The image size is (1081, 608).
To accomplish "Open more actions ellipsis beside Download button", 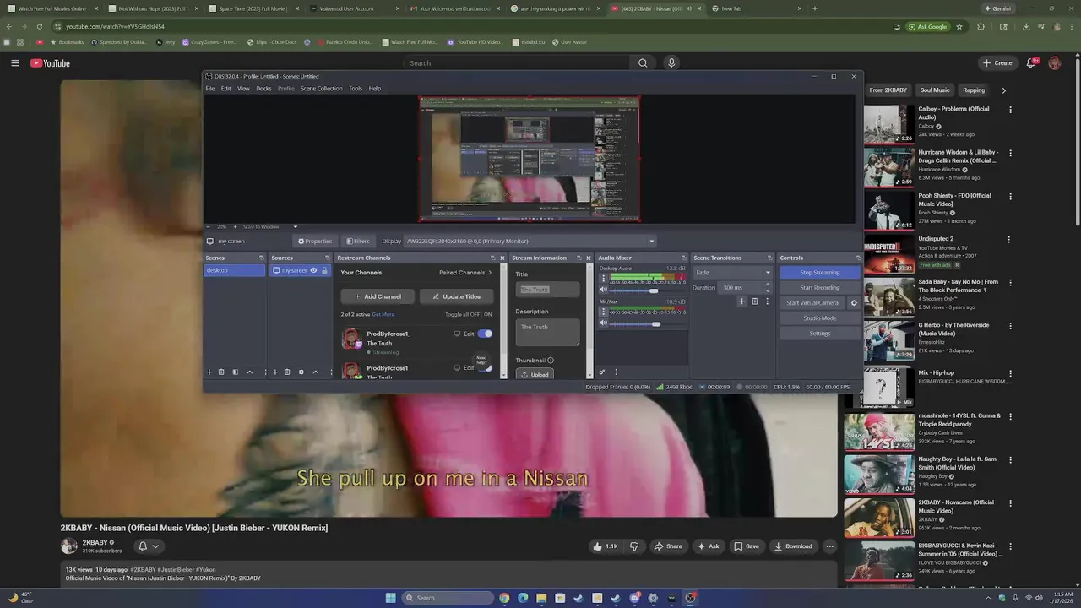I will [829, 546].
